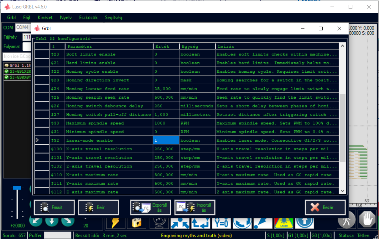Screen dimensions: 379x239
Task: Open the Grbl menu
Action: [x=11, y=18]
